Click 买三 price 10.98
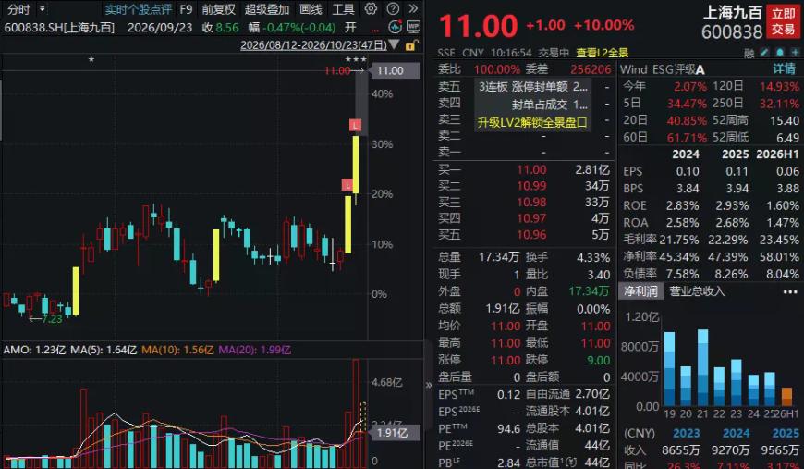The image size is (804, 469). tap(531, 203)
